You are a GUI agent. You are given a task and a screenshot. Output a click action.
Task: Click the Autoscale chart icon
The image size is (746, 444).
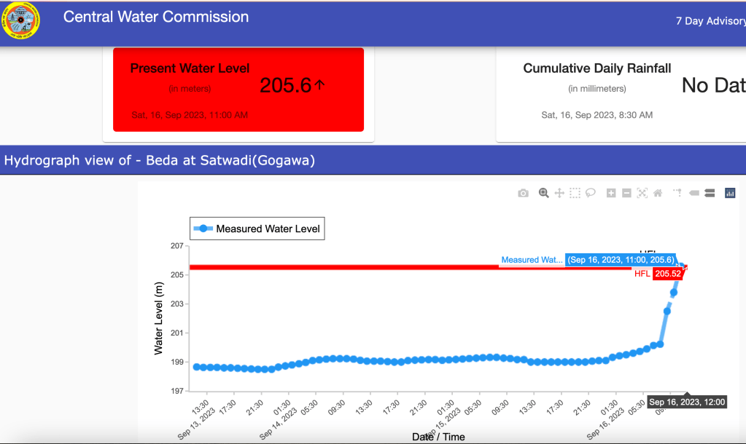point(642,193)
